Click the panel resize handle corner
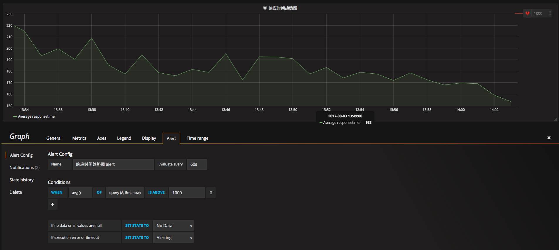559x250 pixels. point(555,120)
